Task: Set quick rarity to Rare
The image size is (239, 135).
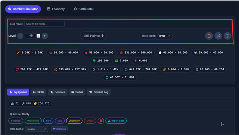Action: pos(48,121)
